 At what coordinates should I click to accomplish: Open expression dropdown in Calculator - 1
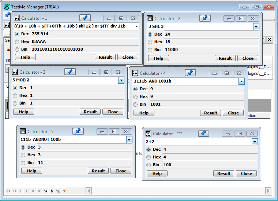coord(136,27)
